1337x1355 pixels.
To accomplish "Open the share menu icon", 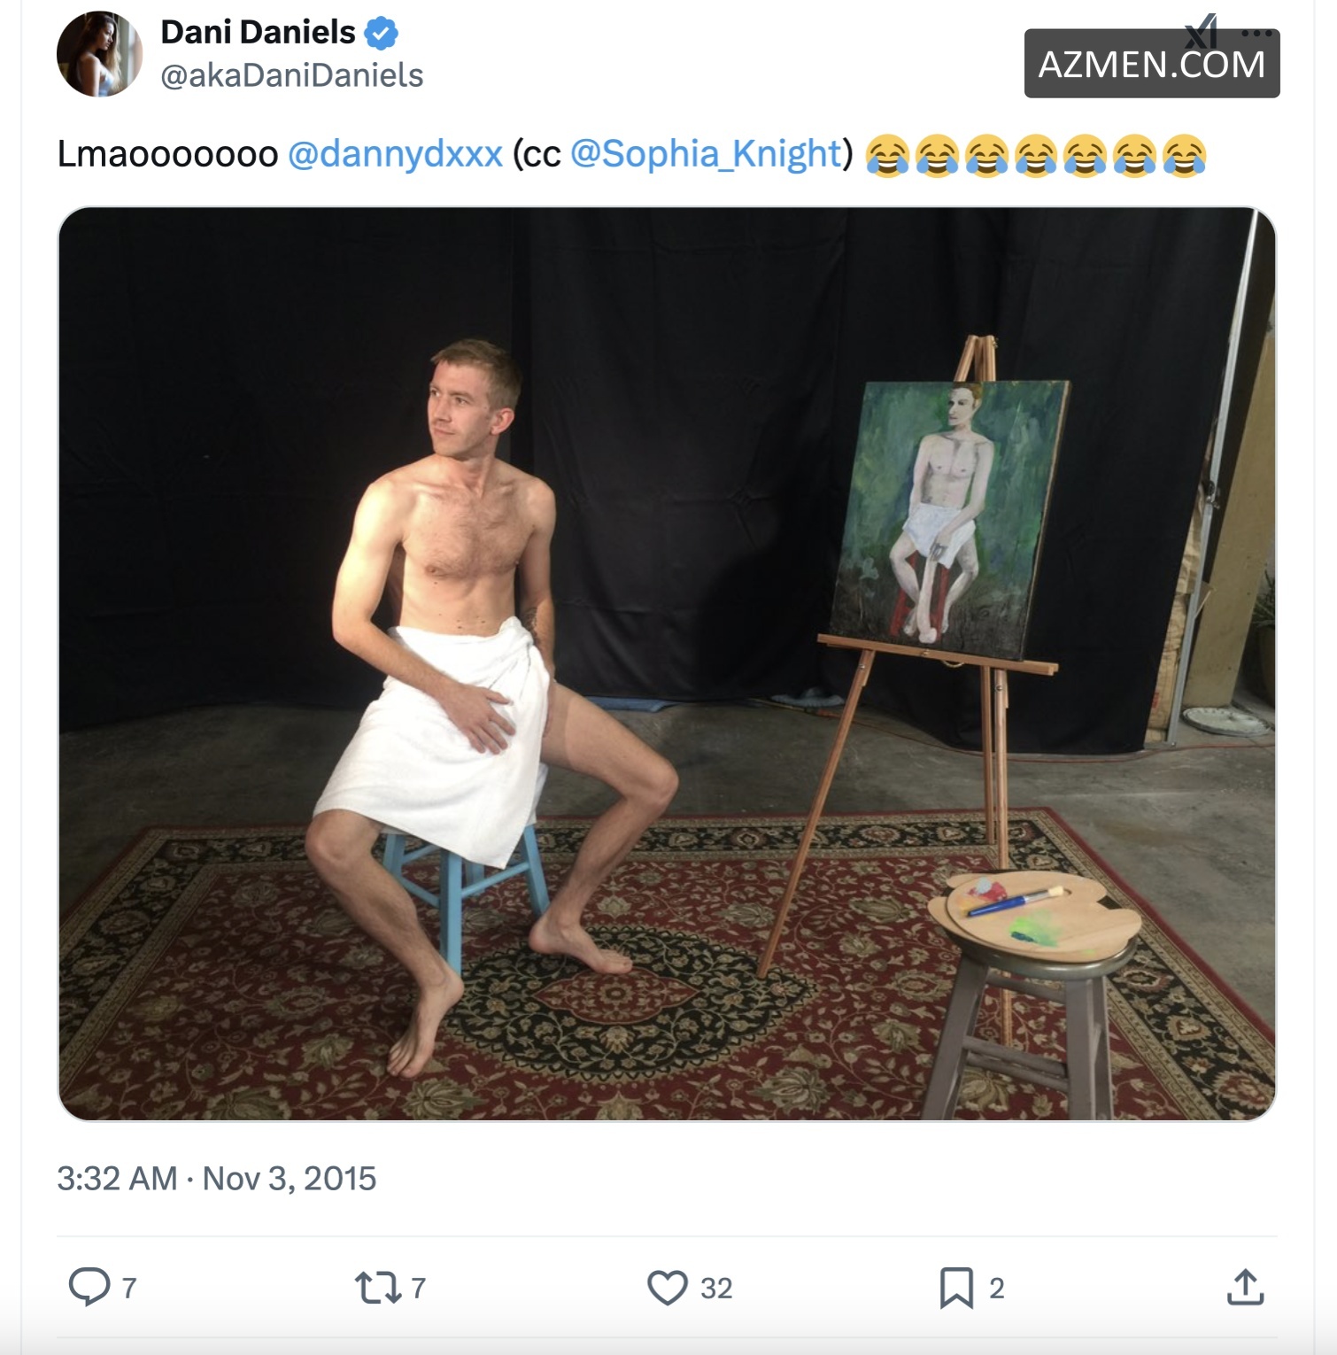I will [1245, 1287].
